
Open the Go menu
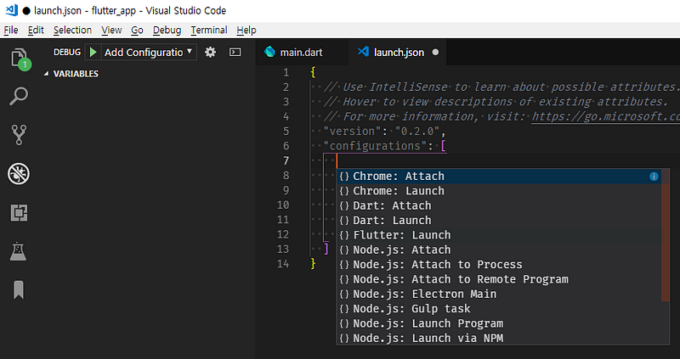pos(137,31)
